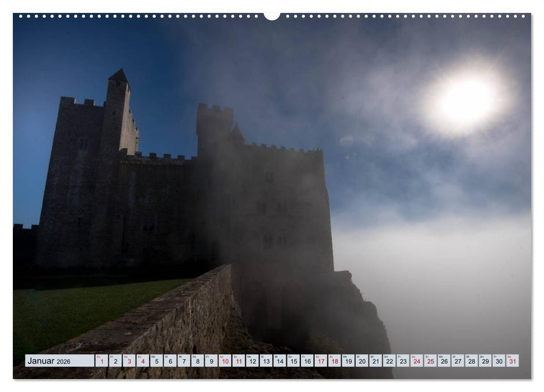This screenshot has height=392, width=544.
Task: Toggle the date 24 weekend cell
Action: coord(417,361)
